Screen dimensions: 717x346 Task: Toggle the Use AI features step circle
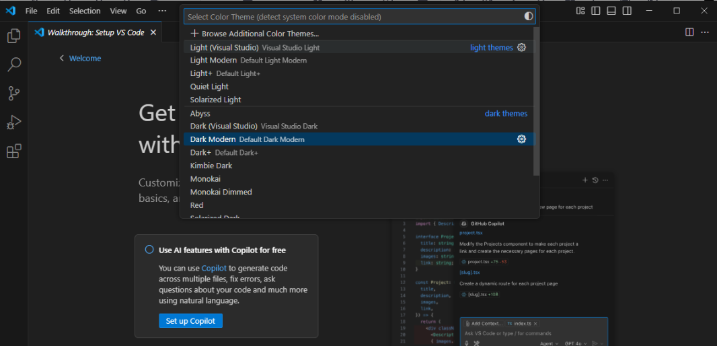[149, 250]
